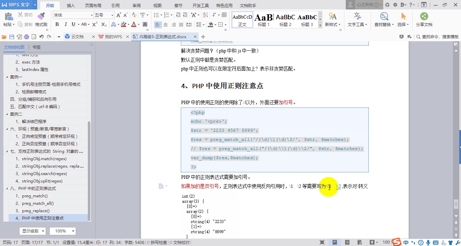This screenshot has height=246, width=461.
Task: Open the font name dropdown (宋体)
Action: pyautogui.click(x=92, y=15)
